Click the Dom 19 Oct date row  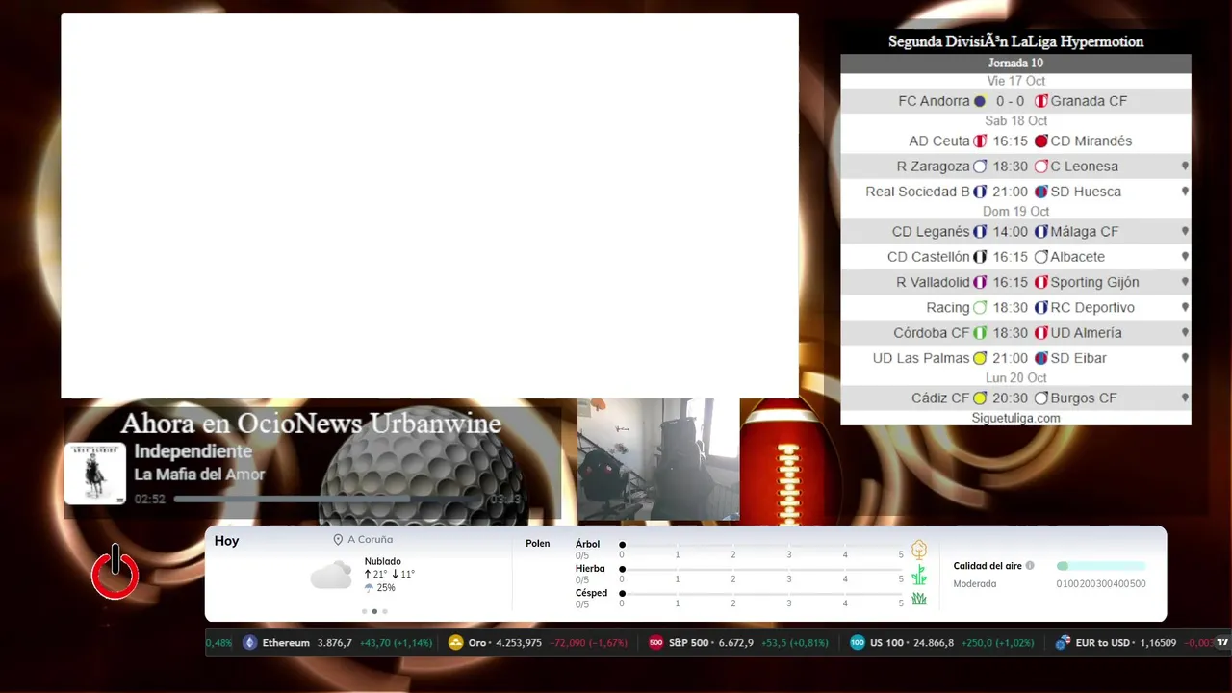1015,212
